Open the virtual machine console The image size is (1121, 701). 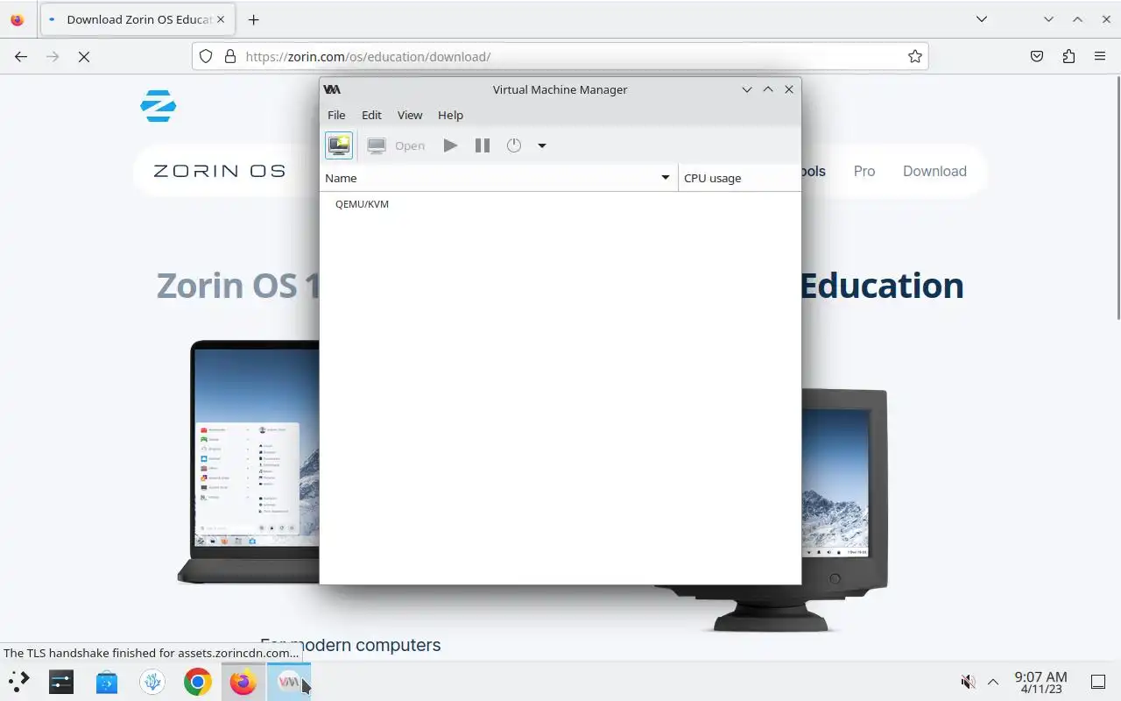396,145
